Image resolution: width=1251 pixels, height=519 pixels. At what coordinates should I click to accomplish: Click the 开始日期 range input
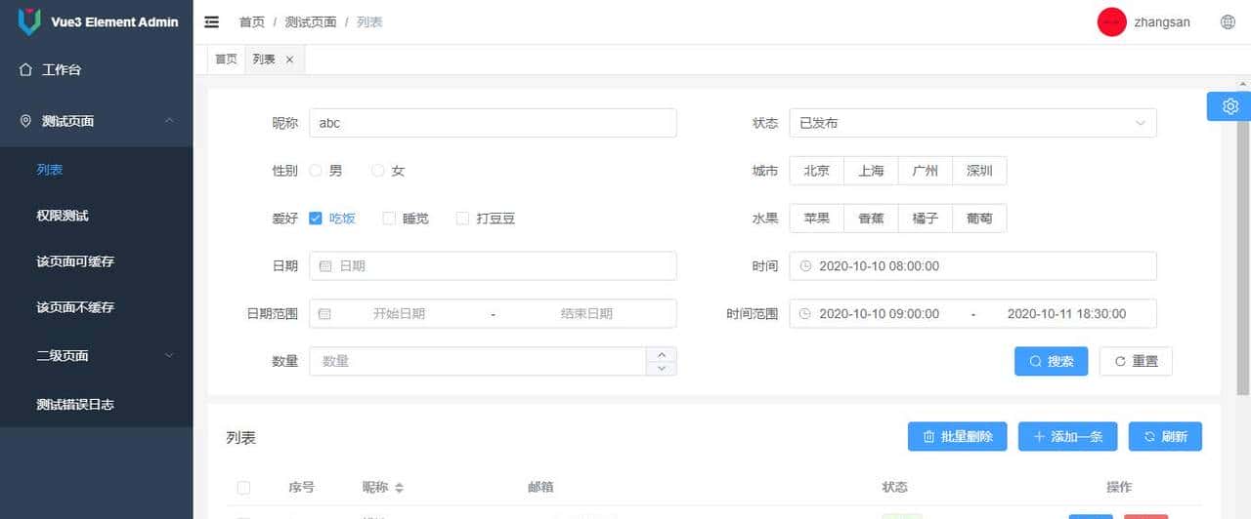399,313
